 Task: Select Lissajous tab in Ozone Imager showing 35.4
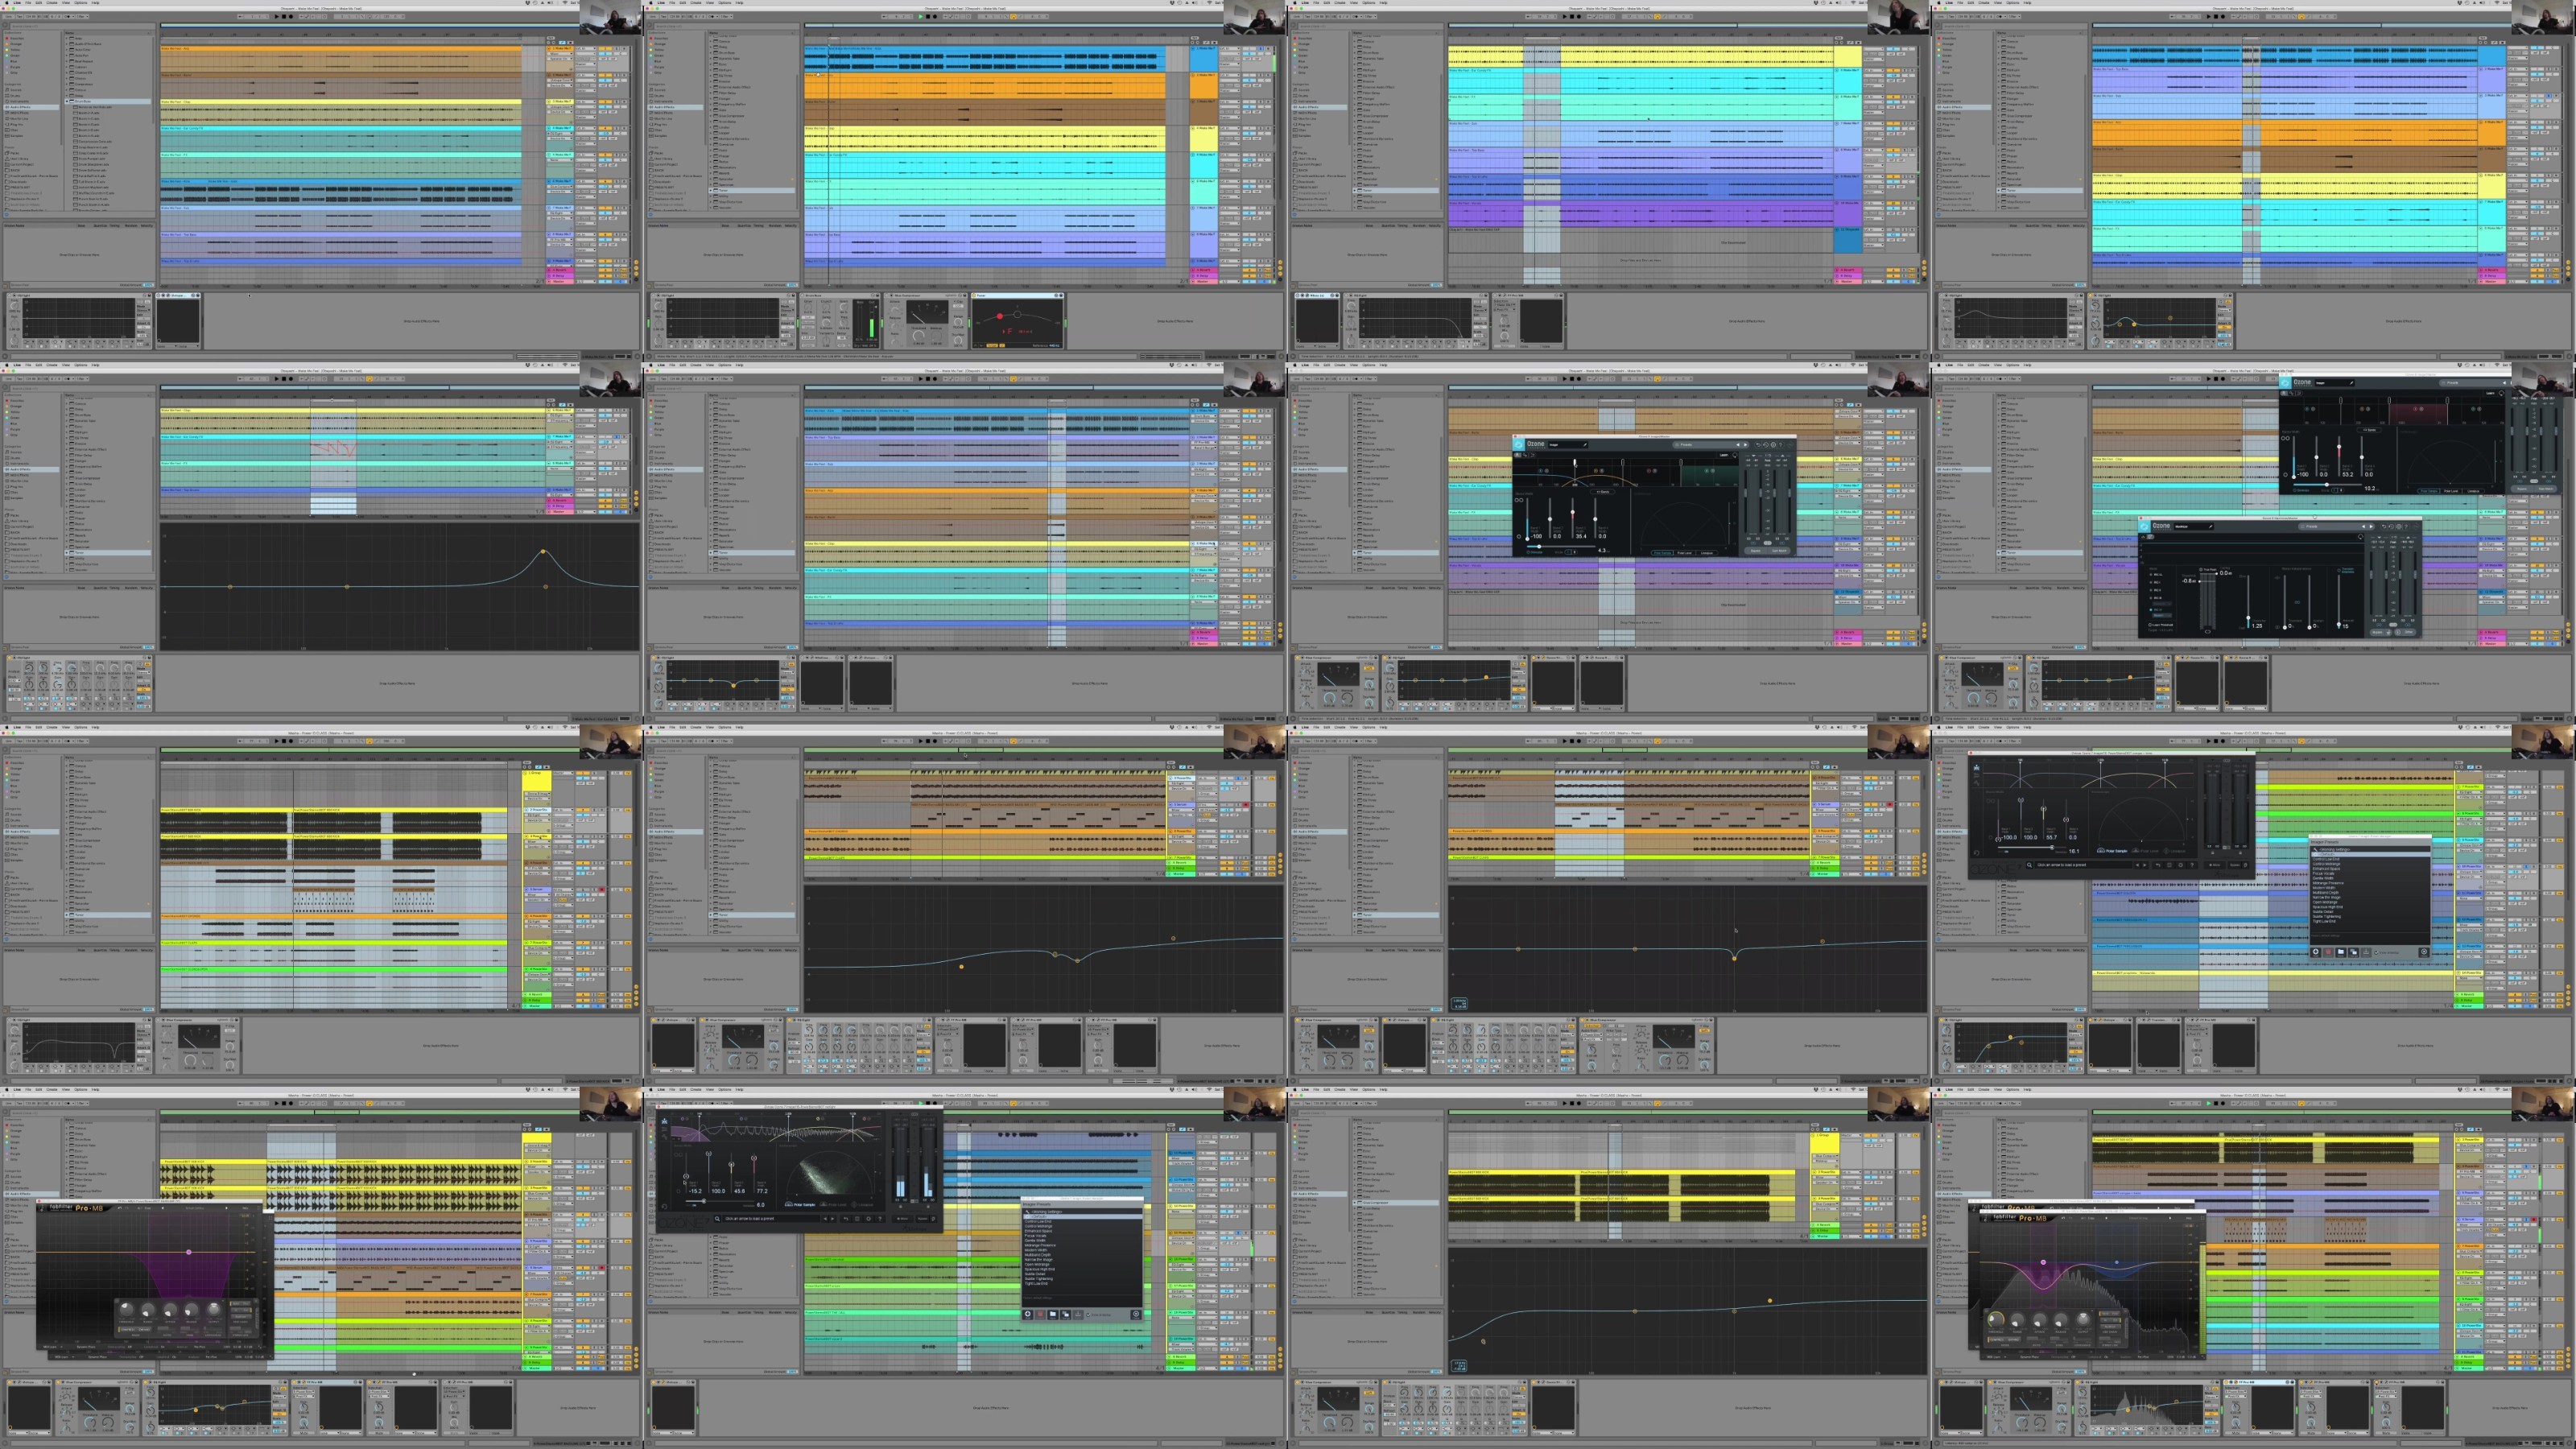[x=1707, y=553]
